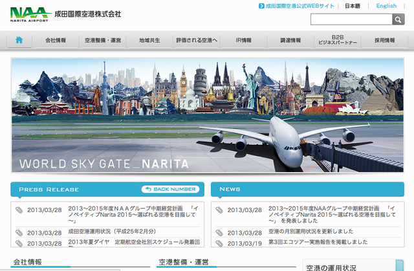Click paperclip icon of 2013年夏ダイヤ press release

coord(19,243)
